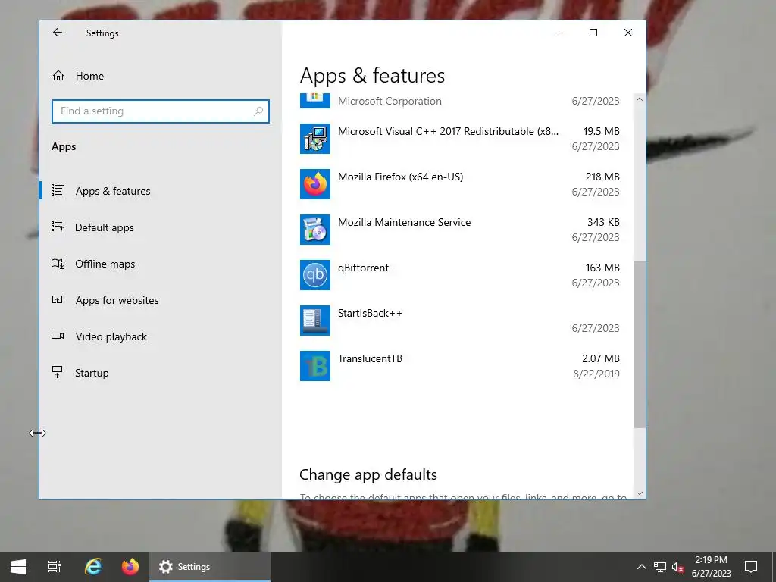Open Video playback section
Image resolution: width=776 pixels, height=582 pixels.
[161, 336]
